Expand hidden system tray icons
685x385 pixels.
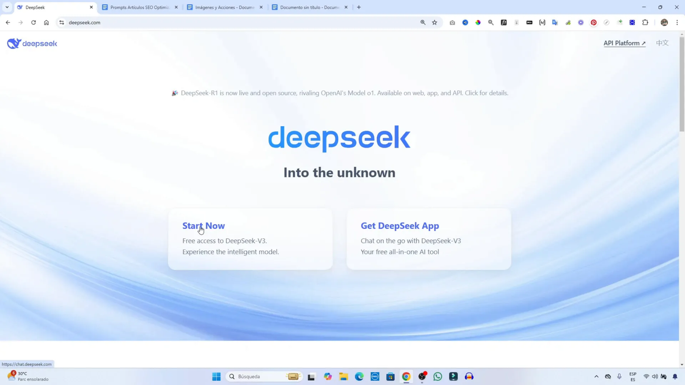596,376
